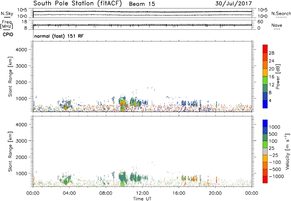The width and height of the screenshot is (291, 201).
Task: Click the '60' Nave axis value
Action: point(260,22)
